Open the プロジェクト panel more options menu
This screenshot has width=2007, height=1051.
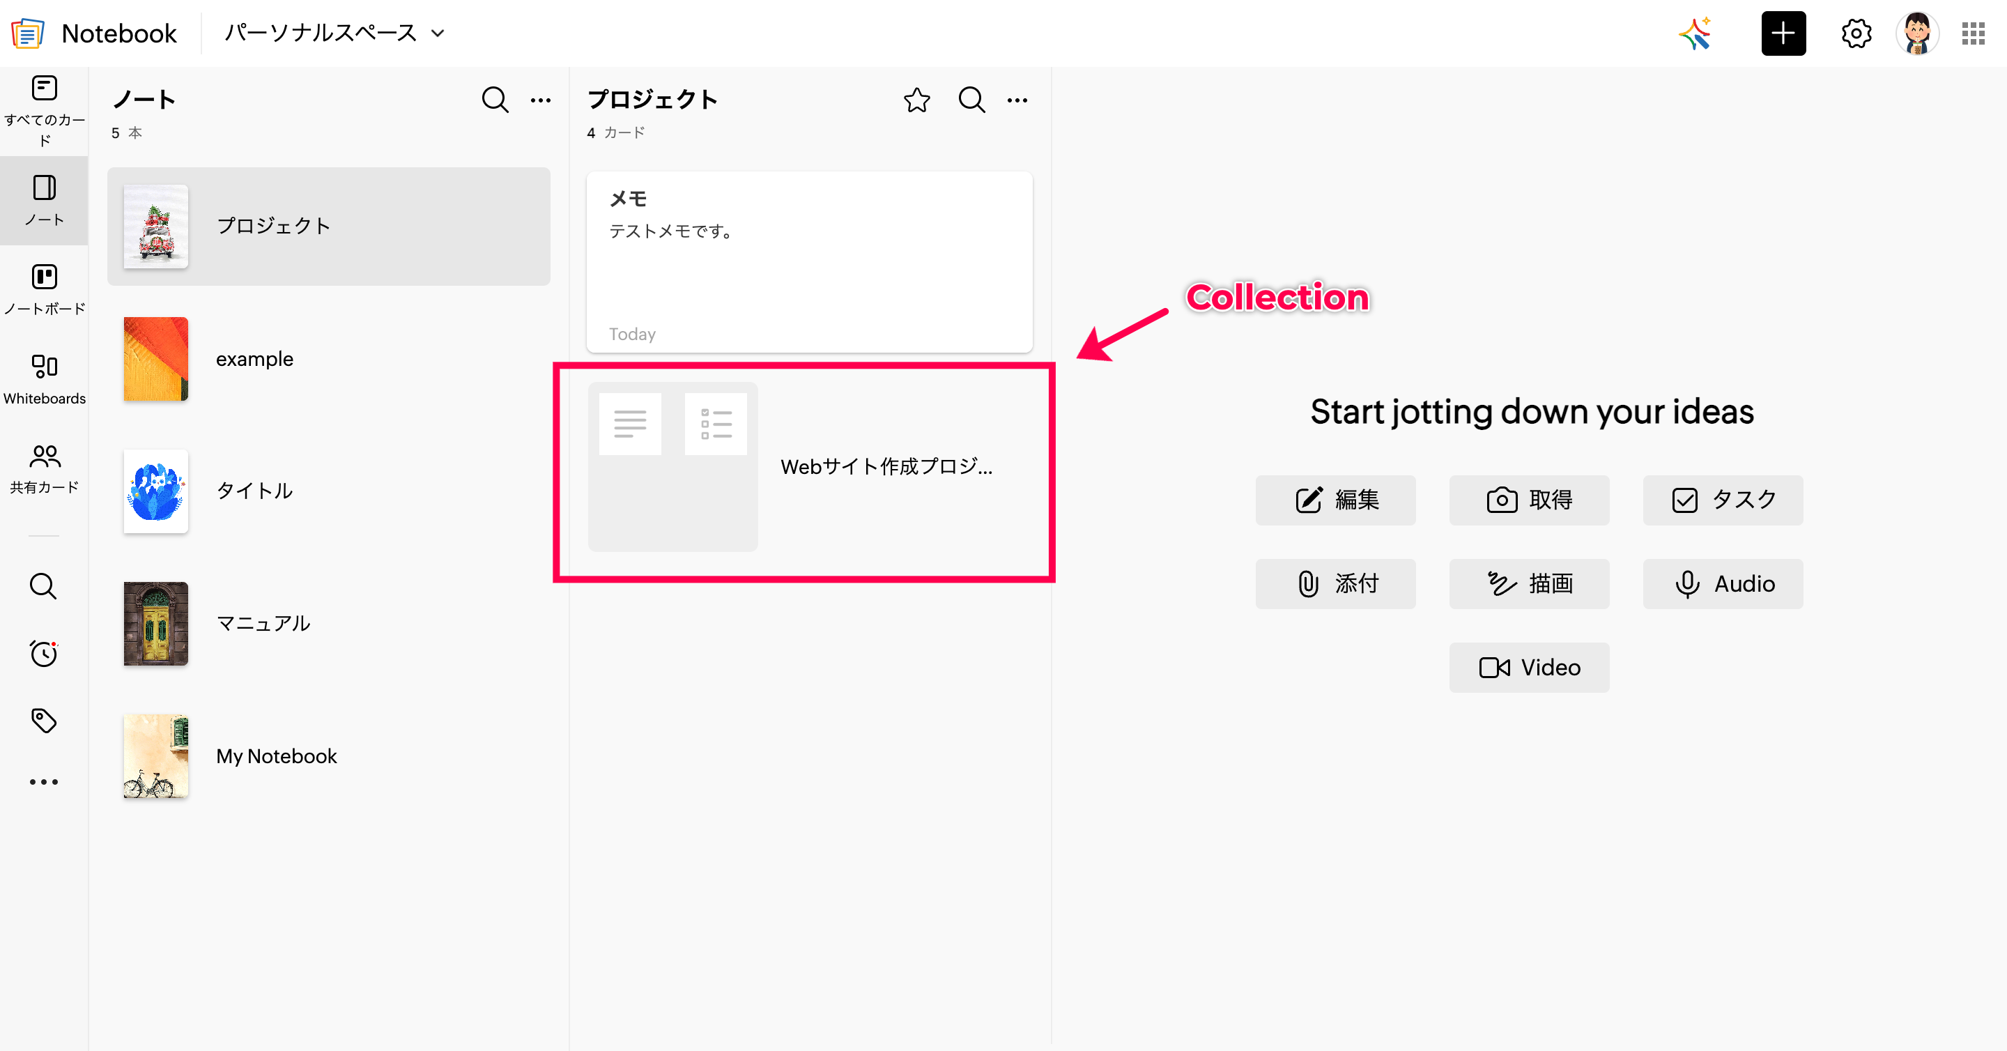coord(1017,100)
